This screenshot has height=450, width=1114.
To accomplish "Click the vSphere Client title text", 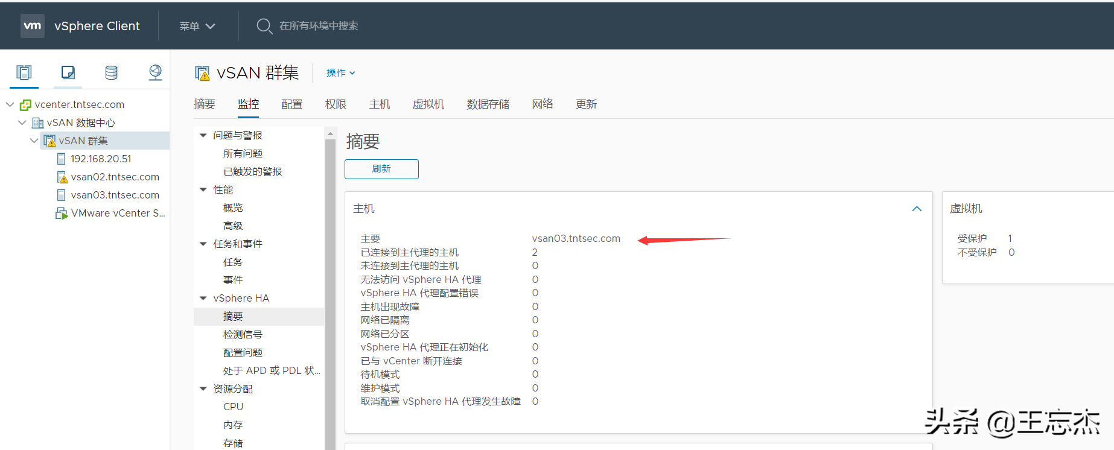I will click(97, 26).
